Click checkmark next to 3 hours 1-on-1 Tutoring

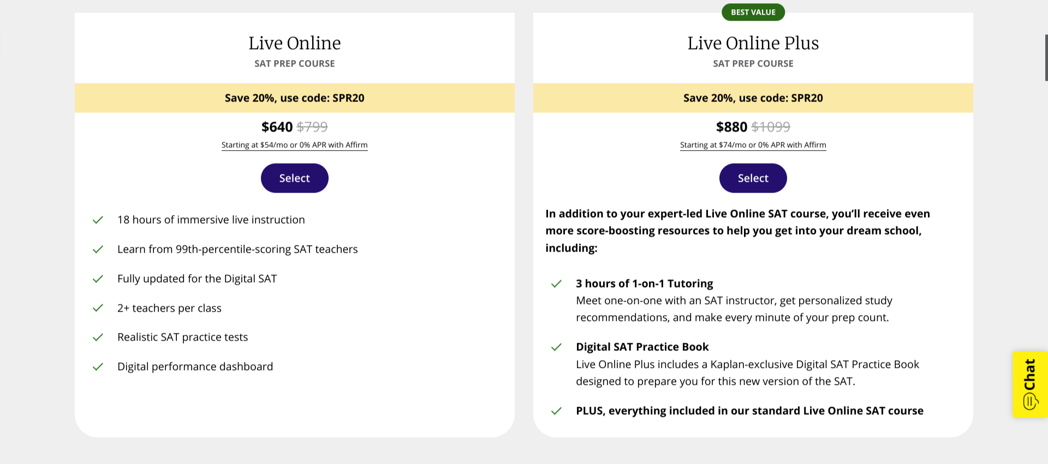click(x=556, y=284)
